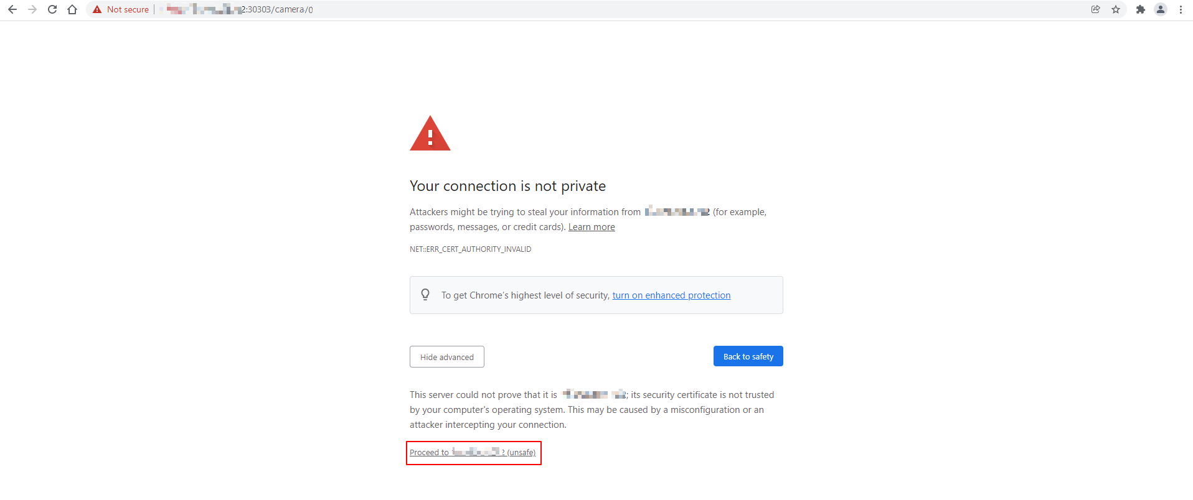
Task: Open the Extensions puzzle menu
Action: click(1141, 9)
